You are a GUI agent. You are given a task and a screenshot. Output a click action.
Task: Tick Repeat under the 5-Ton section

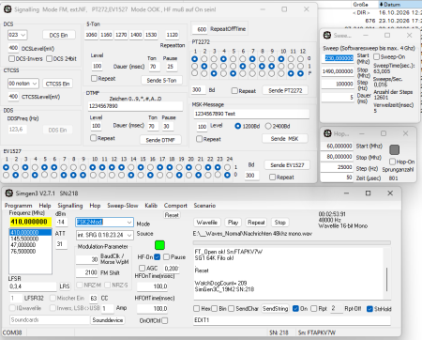point(94,78)
